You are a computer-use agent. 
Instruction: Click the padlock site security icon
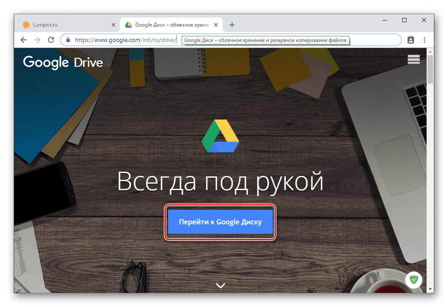[68, 40]
